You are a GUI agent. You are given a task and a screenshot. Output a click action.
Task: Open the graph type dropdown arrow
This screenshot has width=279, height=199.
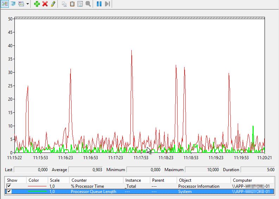[27, 4]
